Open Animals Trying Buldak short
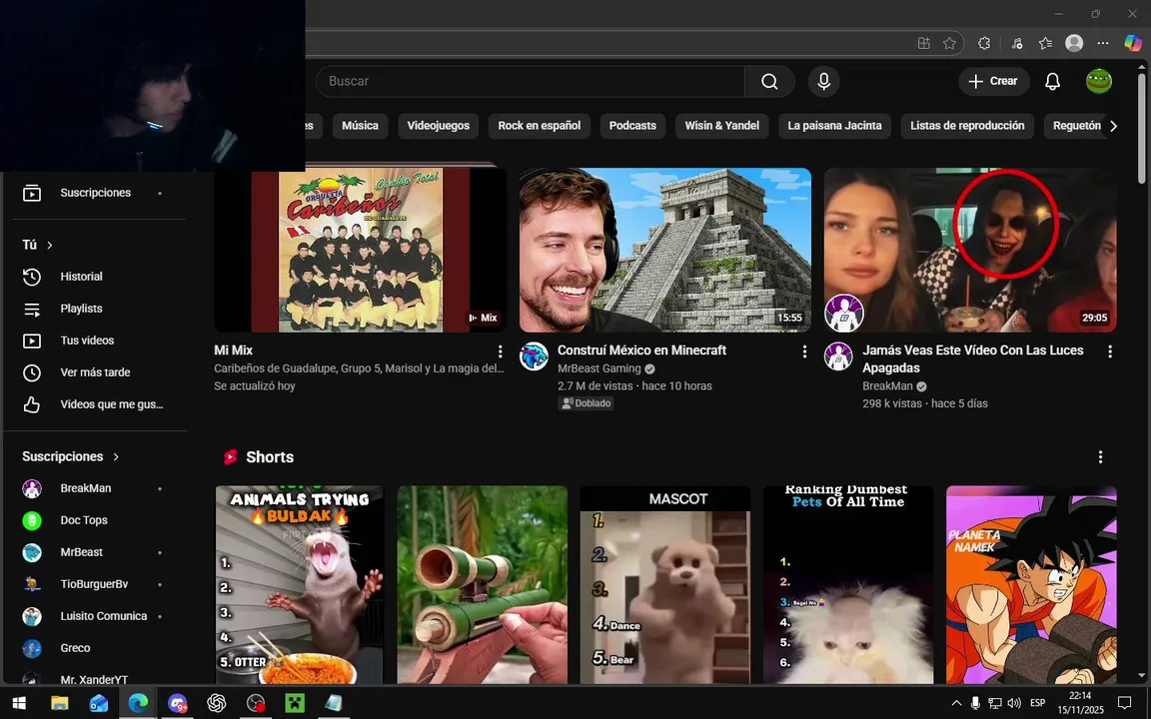 click(299, 585)
